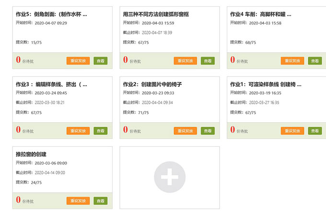
Task: Click 查看 on 作业1 可渲染样条线 card
Action: point(314,130)
